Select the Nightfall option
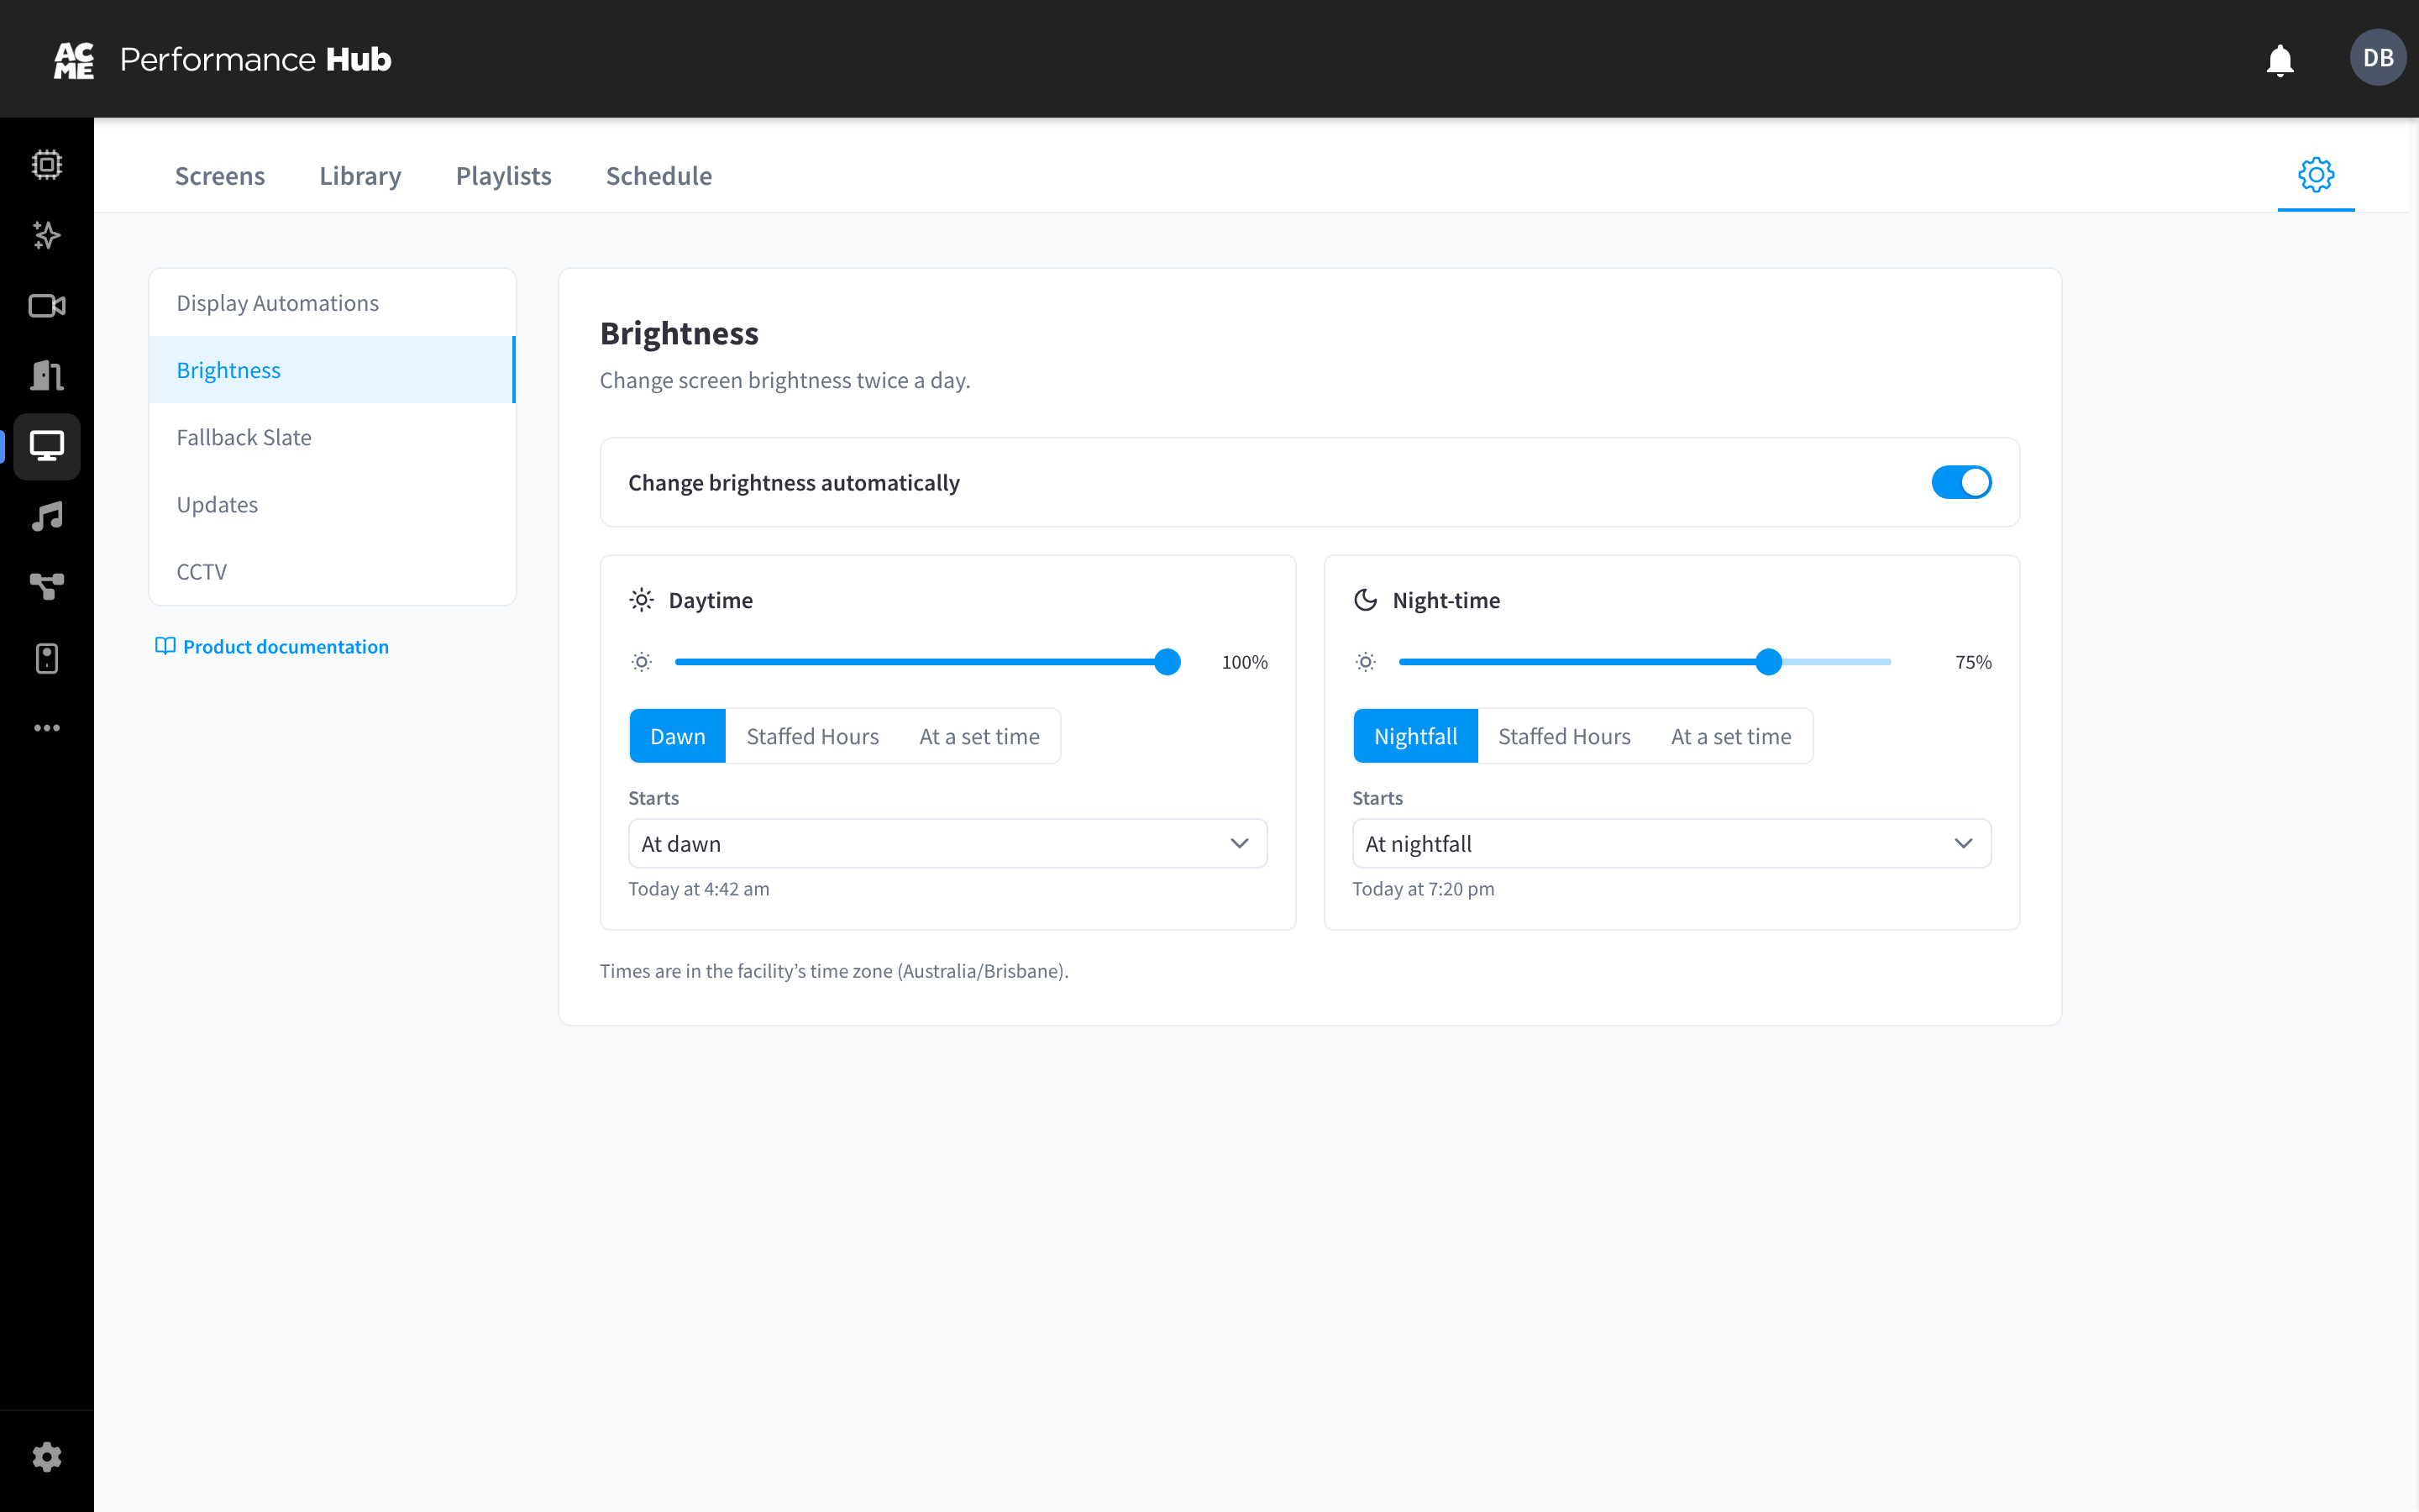The height and width of the screenshot is (1512, 2419). click(1415, 736)
